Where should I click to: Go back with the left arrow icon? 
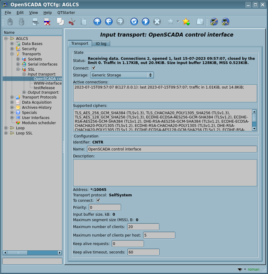(x=109, y=22)
